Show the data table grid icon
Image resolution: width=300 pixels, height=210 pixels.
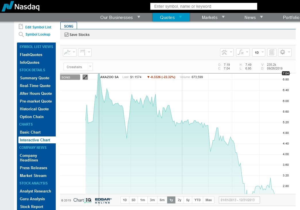tap(272, 52)
